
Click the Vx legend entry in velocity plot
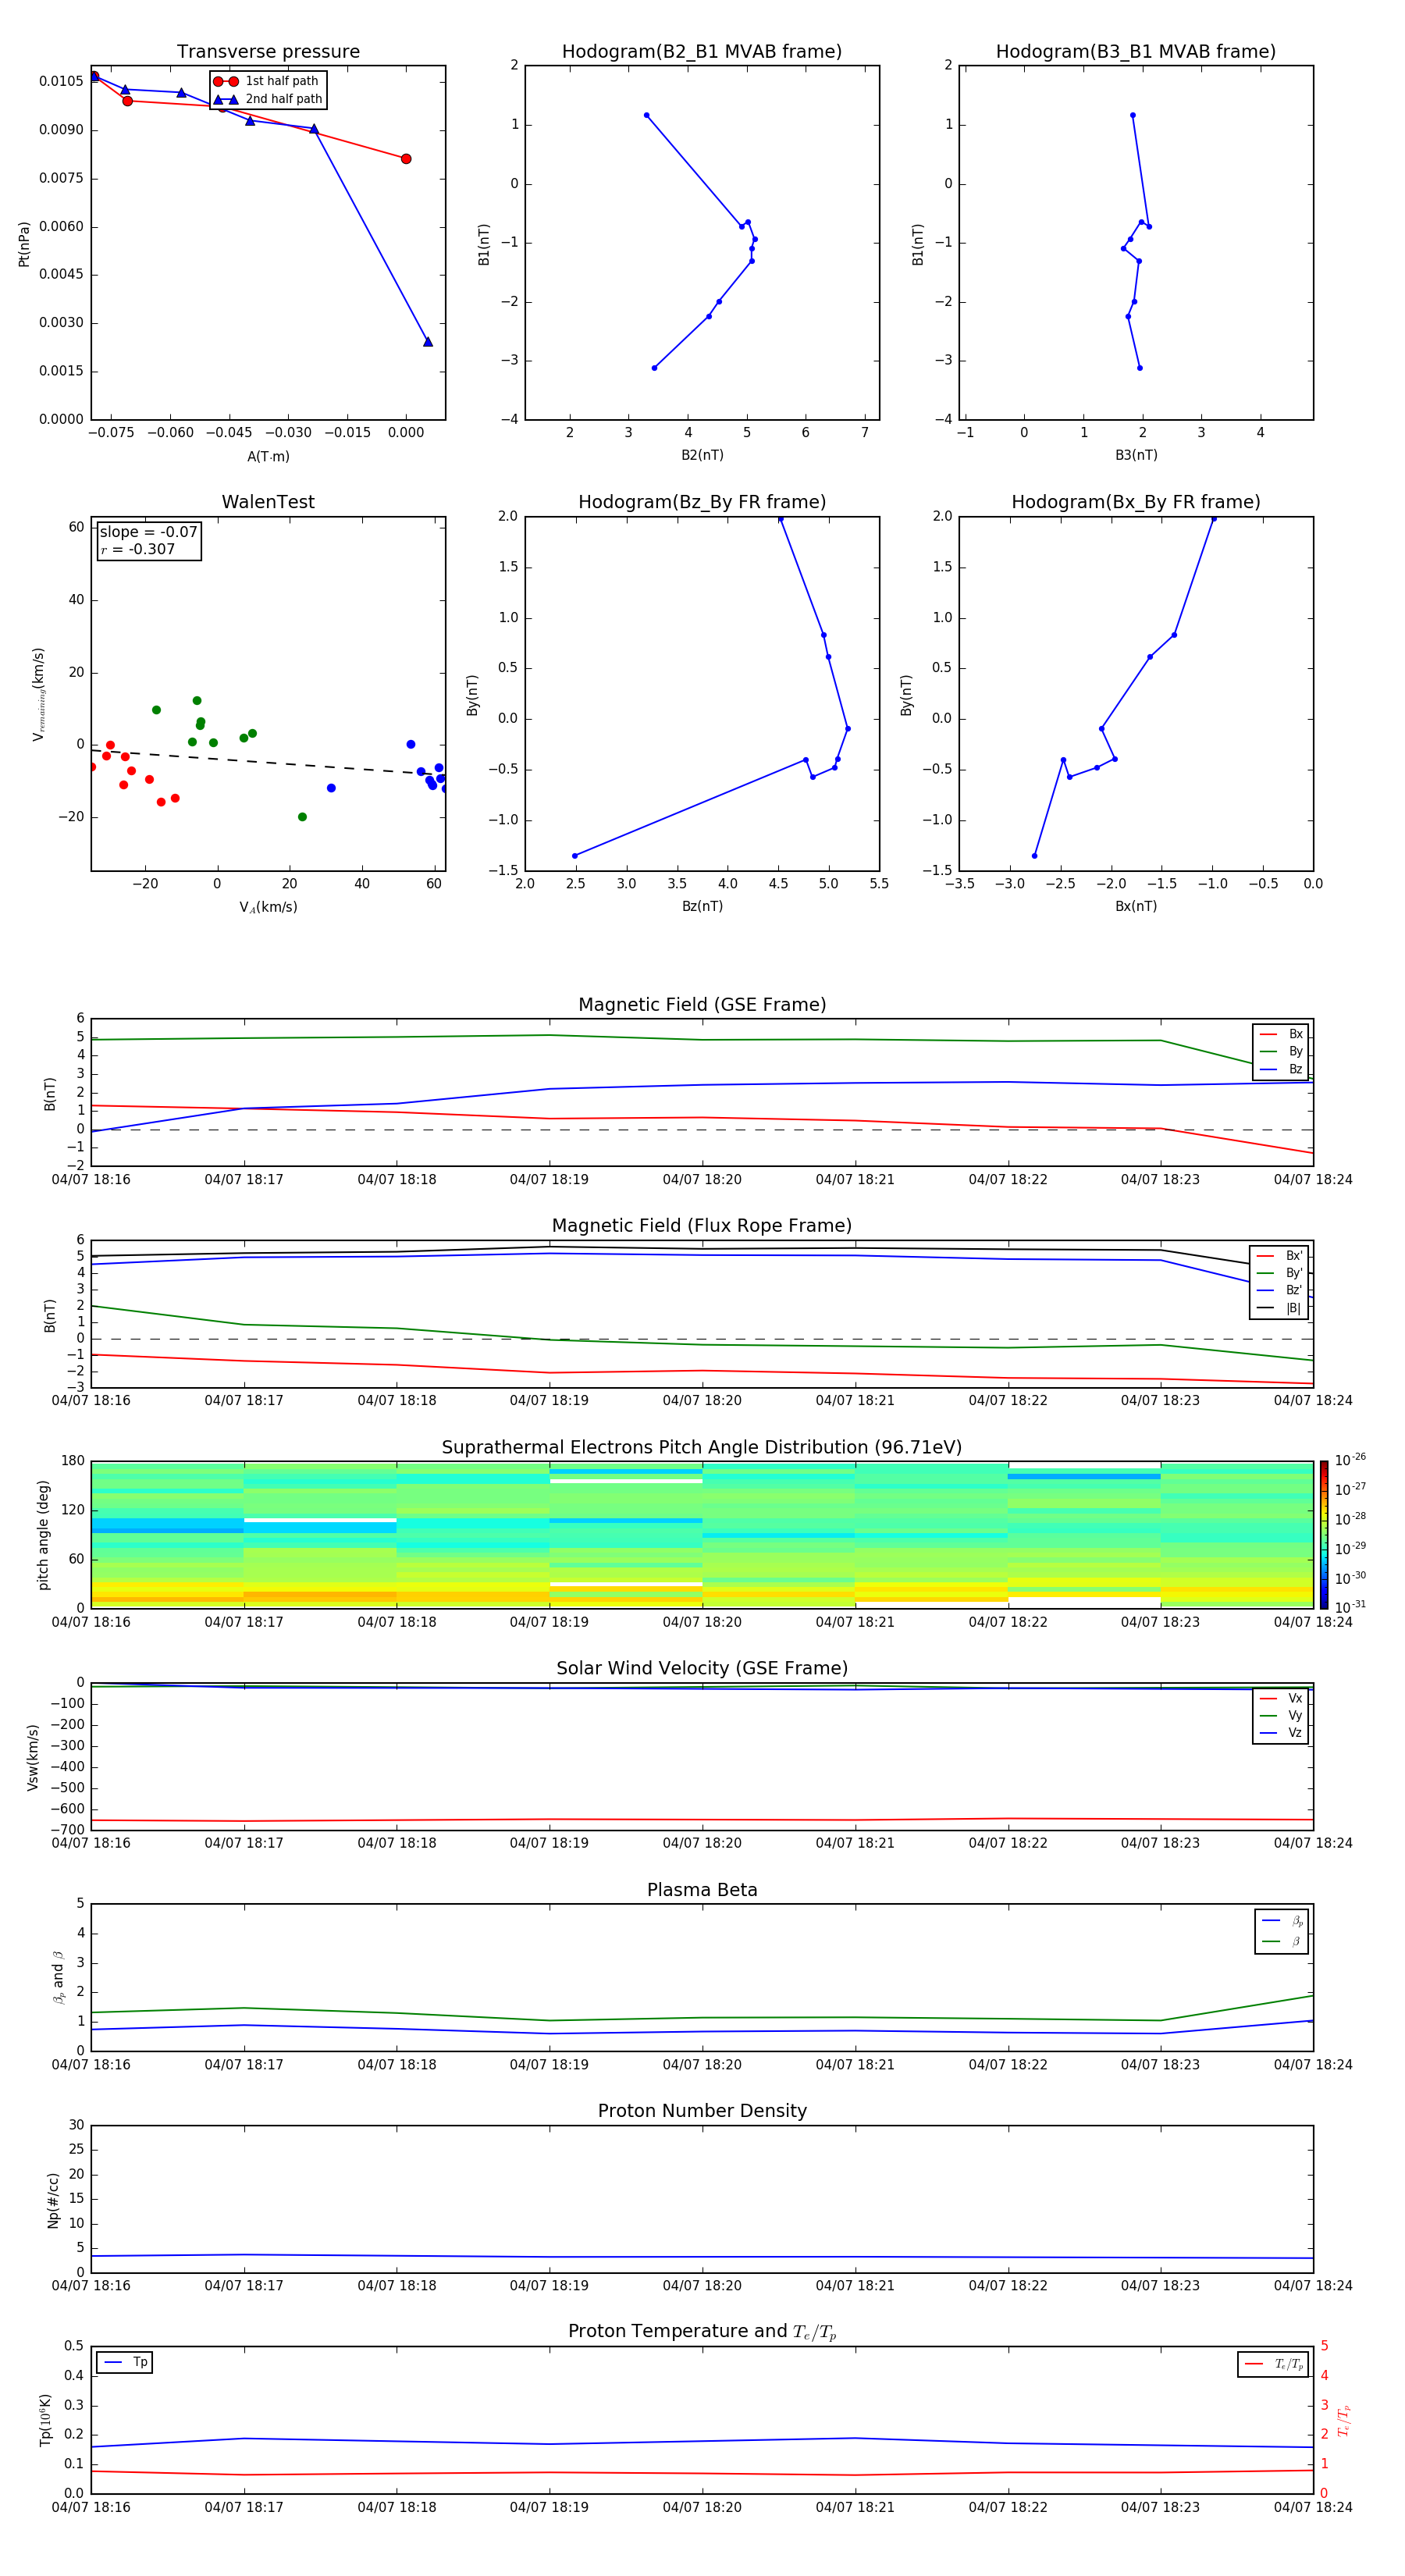[x=1281, y=1698]
